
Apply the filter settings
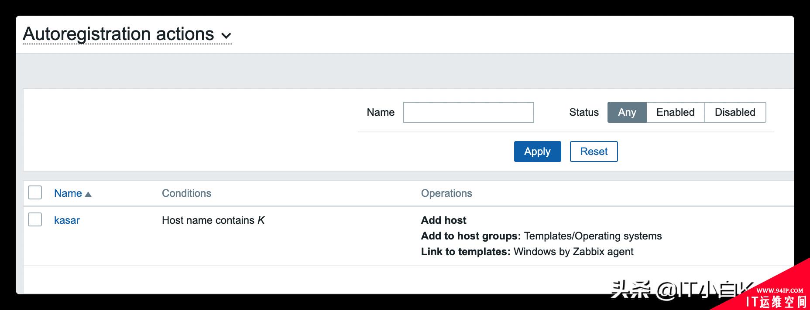coord(537,152)
